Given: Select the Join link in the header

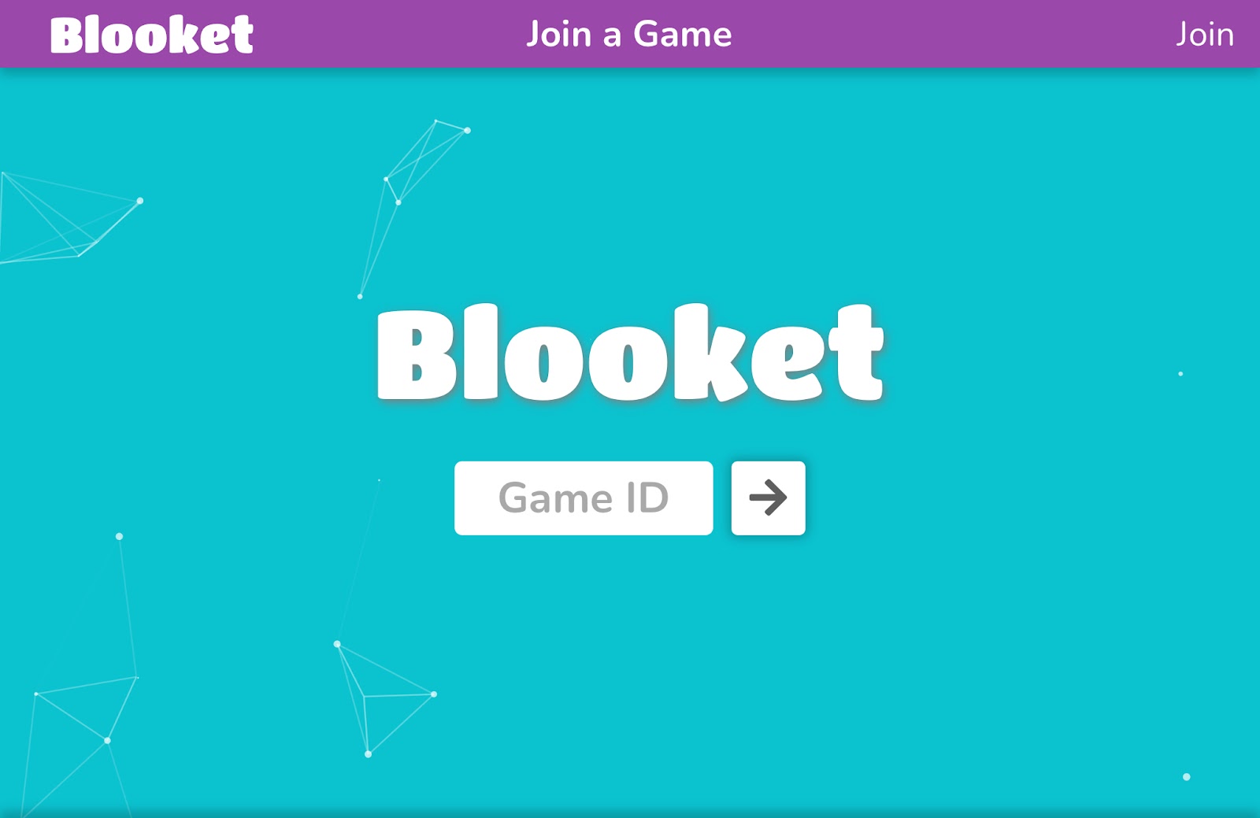Looking at the screenshot, I should [1205, 35].
